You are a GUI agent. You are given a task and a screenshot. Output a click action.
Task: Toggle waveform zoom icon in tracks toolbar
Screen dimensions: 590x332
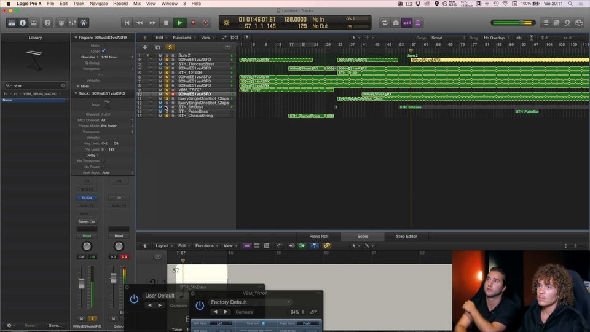pos(519,38)
